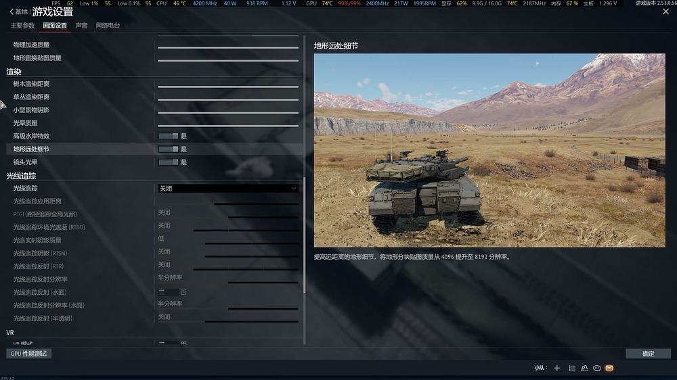677x380 pixels.
Task: Close game settings with the X icon
Action: (665, 11)
